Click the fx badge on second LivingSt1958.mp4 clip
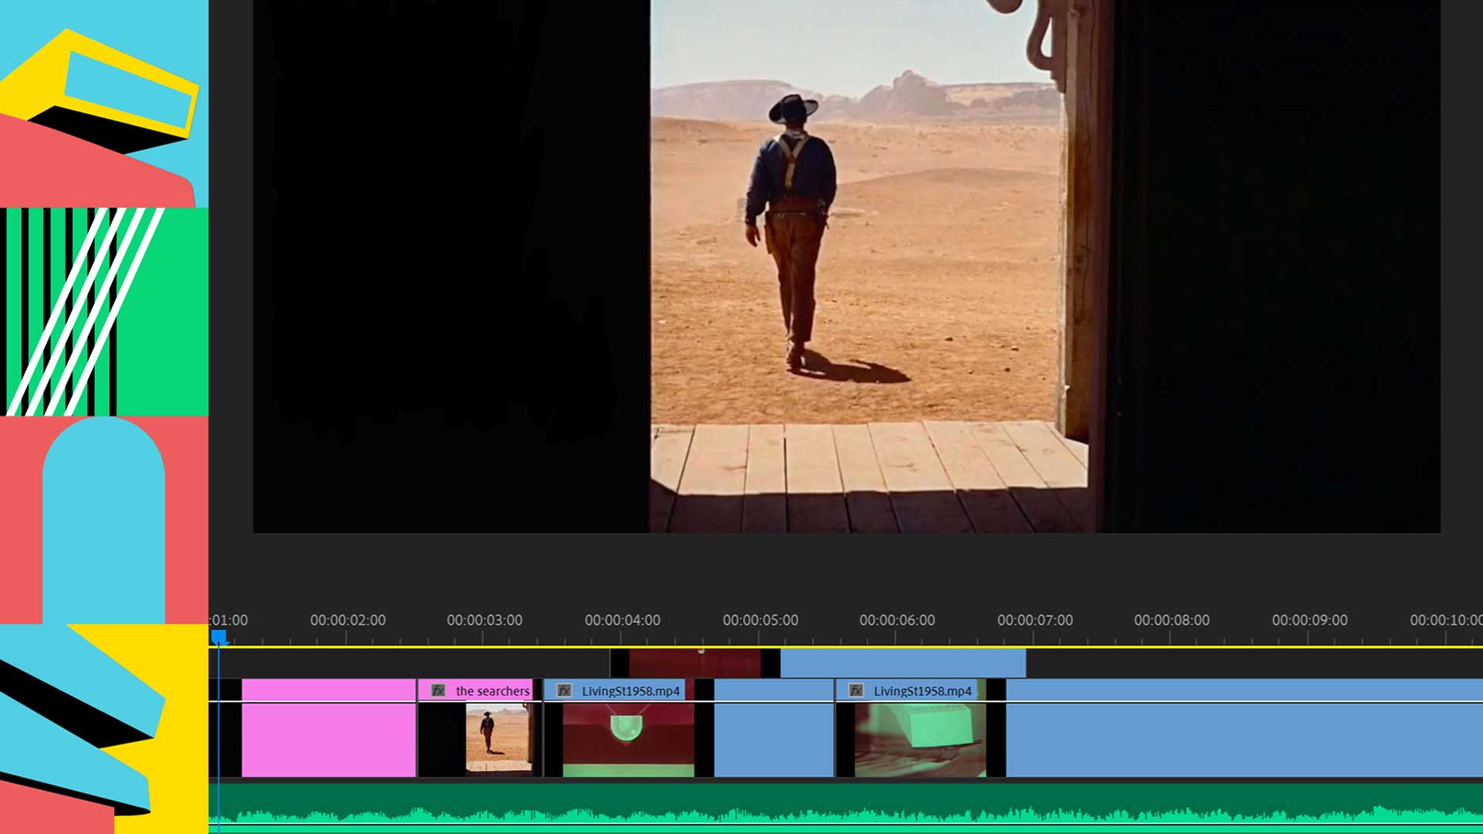1483x834 pixels. click(856, 690)
